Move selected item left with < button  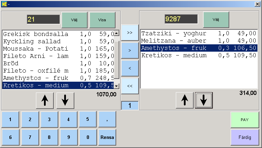click(130, 68)
